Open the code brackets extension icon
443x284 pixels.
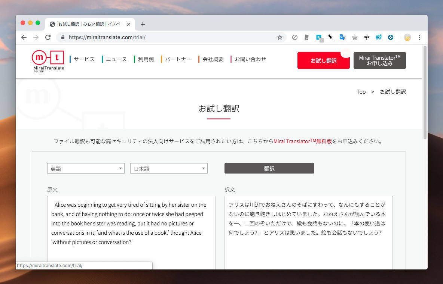pyautogui.click(x=366, y=37)
